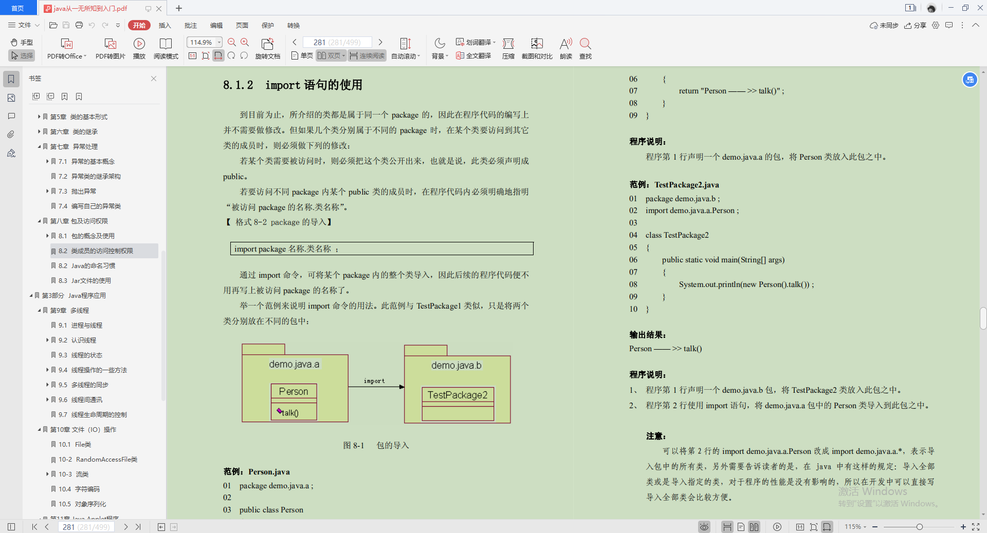Click PDF转图片 converter icon
This screenshot has width=987, height=533.
(110, 44)
